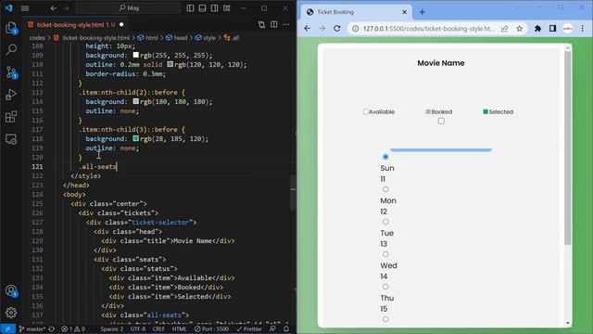593x334 pixels.
Task: Open a new browser tab
Action: (423, 12)
